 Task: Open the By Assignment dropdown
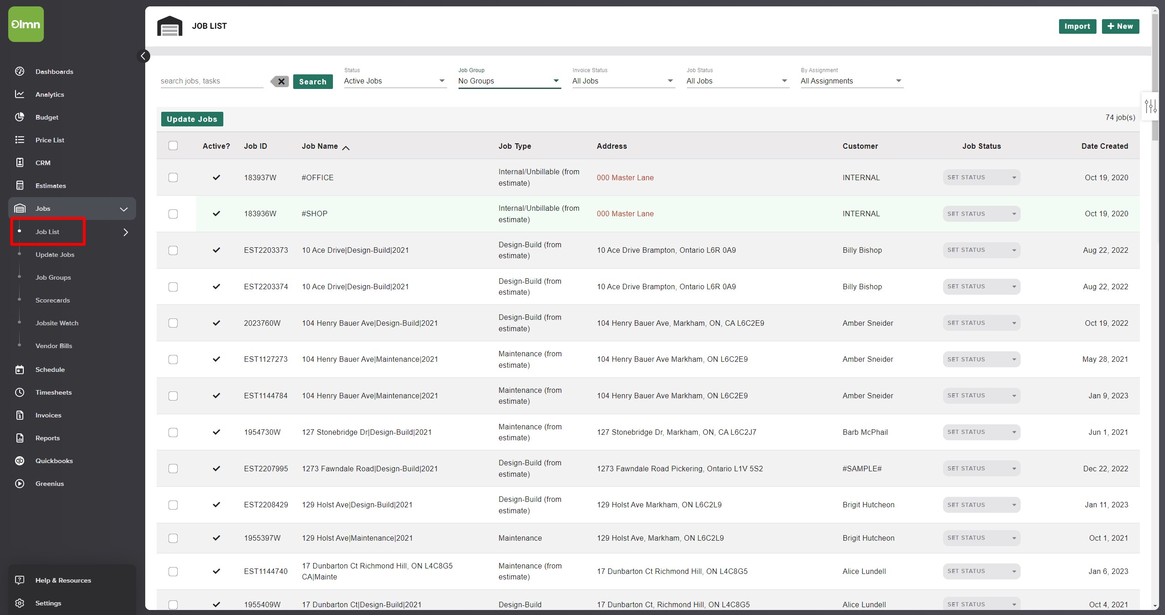852,81
